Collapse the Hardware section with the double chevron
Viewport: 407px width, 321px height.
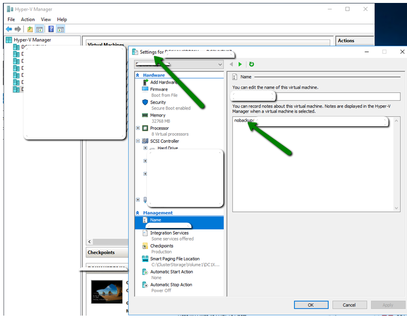point(138,75)
